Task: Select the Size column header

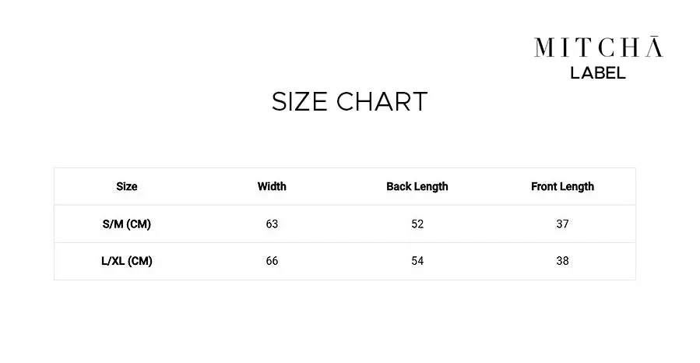Action: coord(127,187)
